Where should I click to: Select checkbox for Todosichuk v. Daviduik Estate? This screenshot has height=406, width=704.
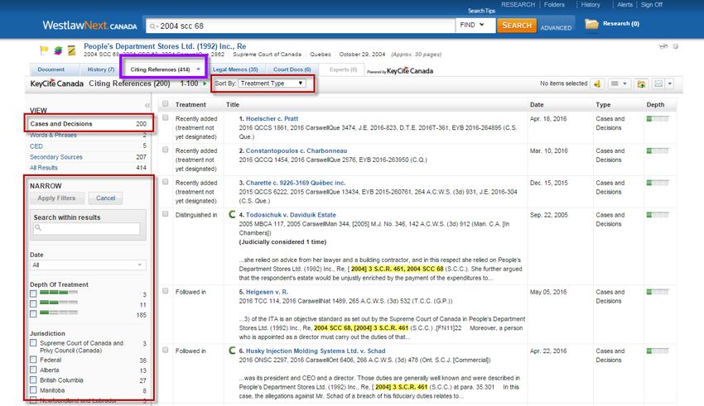(165, 214)
